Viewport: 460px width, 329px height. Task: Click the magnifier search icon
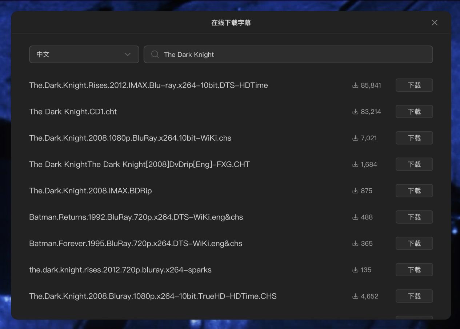click(155, 55)
